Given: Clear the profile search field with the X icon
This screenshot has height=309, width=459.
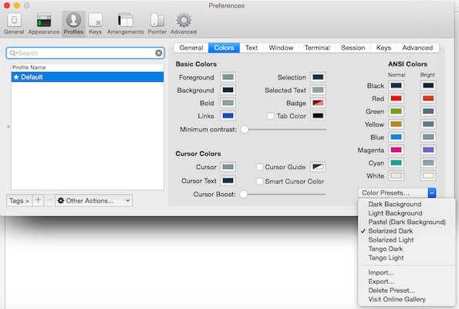Looking at the screenshot, I should pos(159,53).
